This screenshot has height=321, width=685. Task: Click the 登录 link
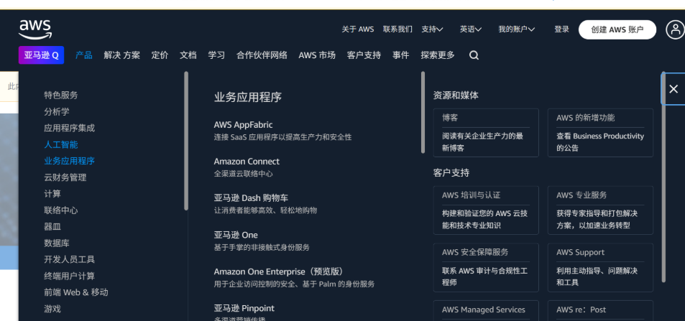562,29
